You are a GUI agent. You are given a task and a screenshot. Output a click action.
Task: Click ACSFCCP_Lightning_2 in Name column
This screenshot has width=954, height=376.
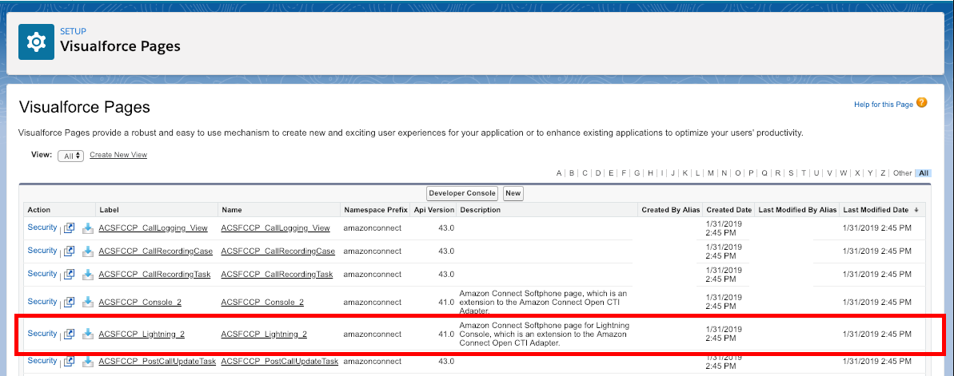(x=264, y=334)
